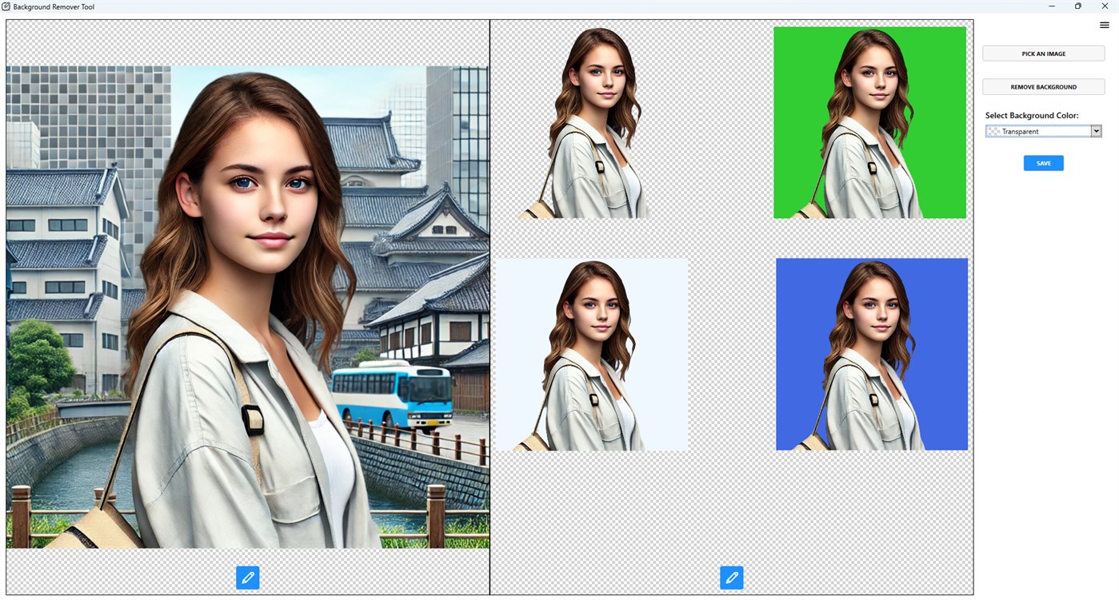This screenshot has height=600, width=1119.
Task: Open the hamburger menu
Action: (x=1104, y=25)
